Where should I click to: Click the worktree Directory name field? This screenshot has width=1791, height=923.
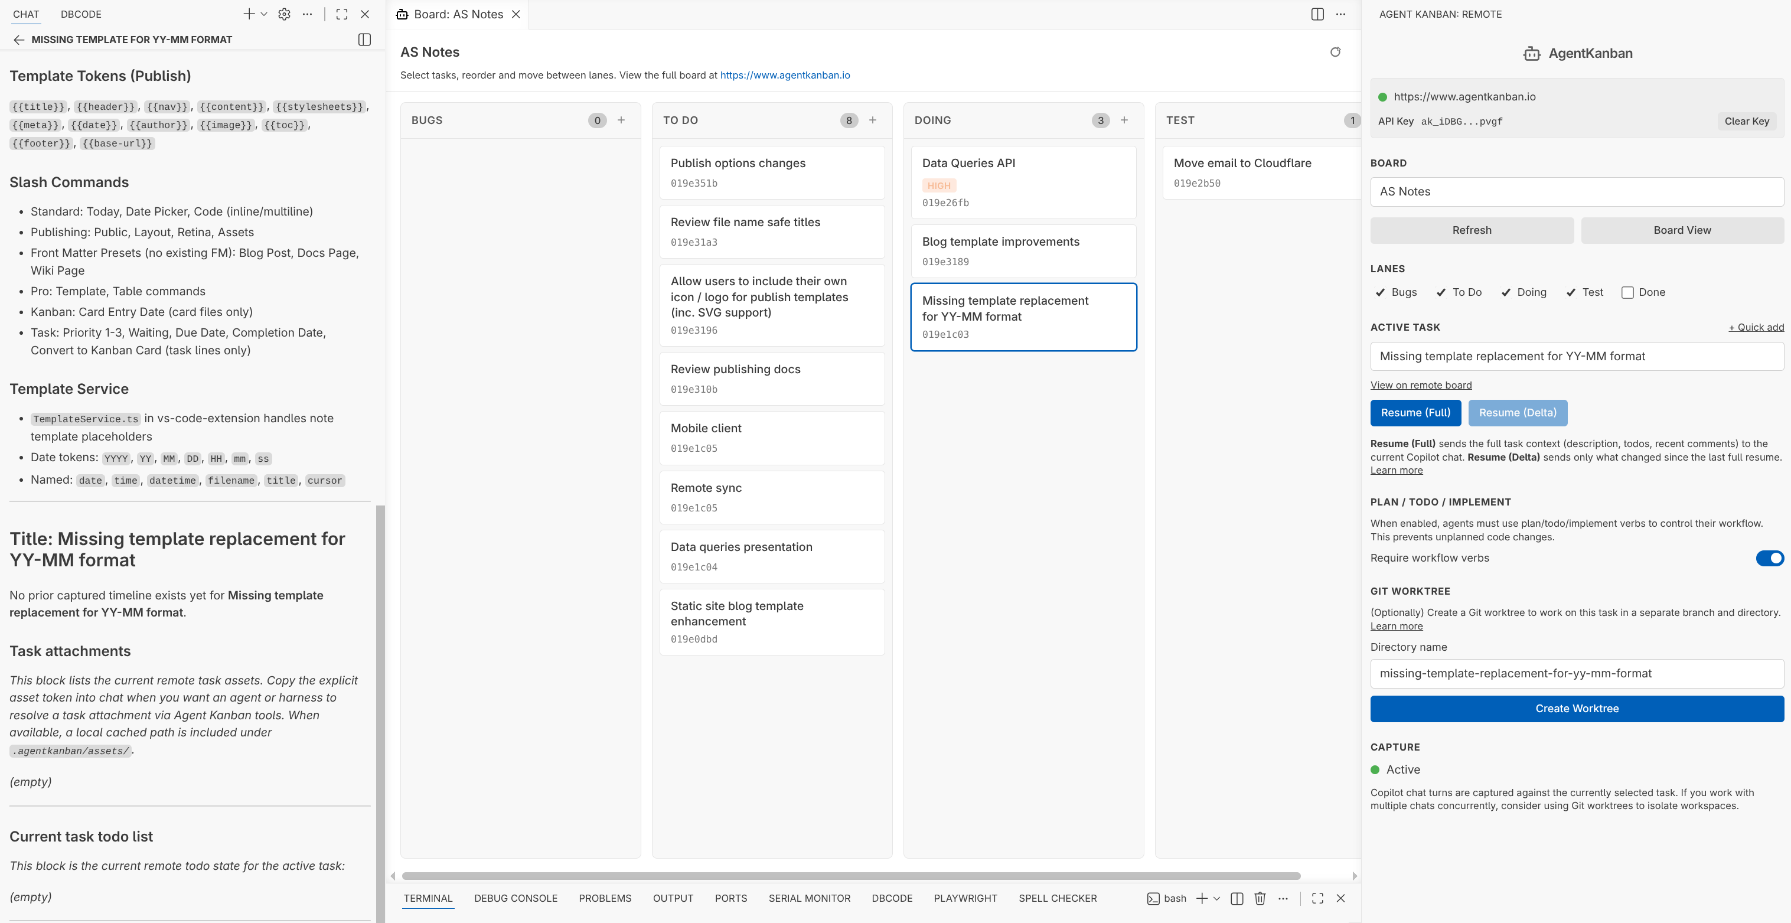1576,674
